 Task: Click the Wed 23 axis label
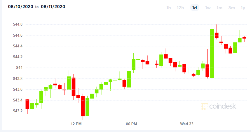tap(187, 124)
